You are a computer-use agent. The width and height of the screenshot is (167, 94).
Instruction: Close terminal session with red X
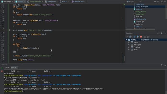pyautogui.click(x=2, y=71)
